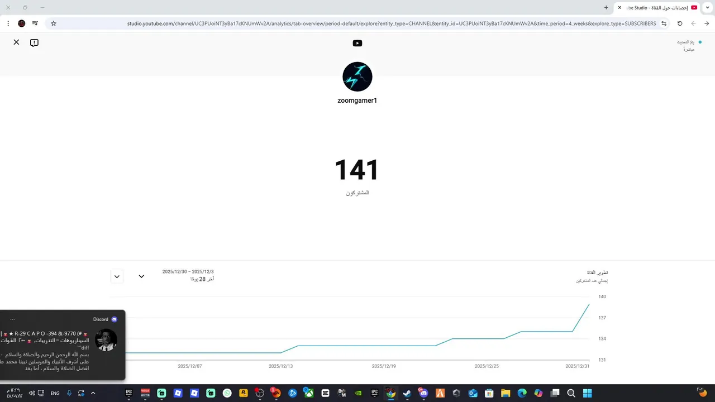Click the address bar URL
The image size is (715, 402).
[391, 23]
